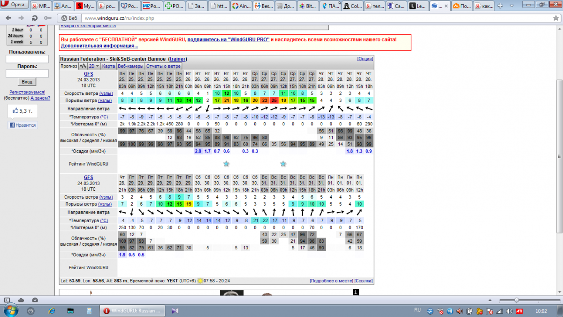Screen dimensions: 563x317
Task: Open Подробнее о месте link
Action: click(331, 281)
